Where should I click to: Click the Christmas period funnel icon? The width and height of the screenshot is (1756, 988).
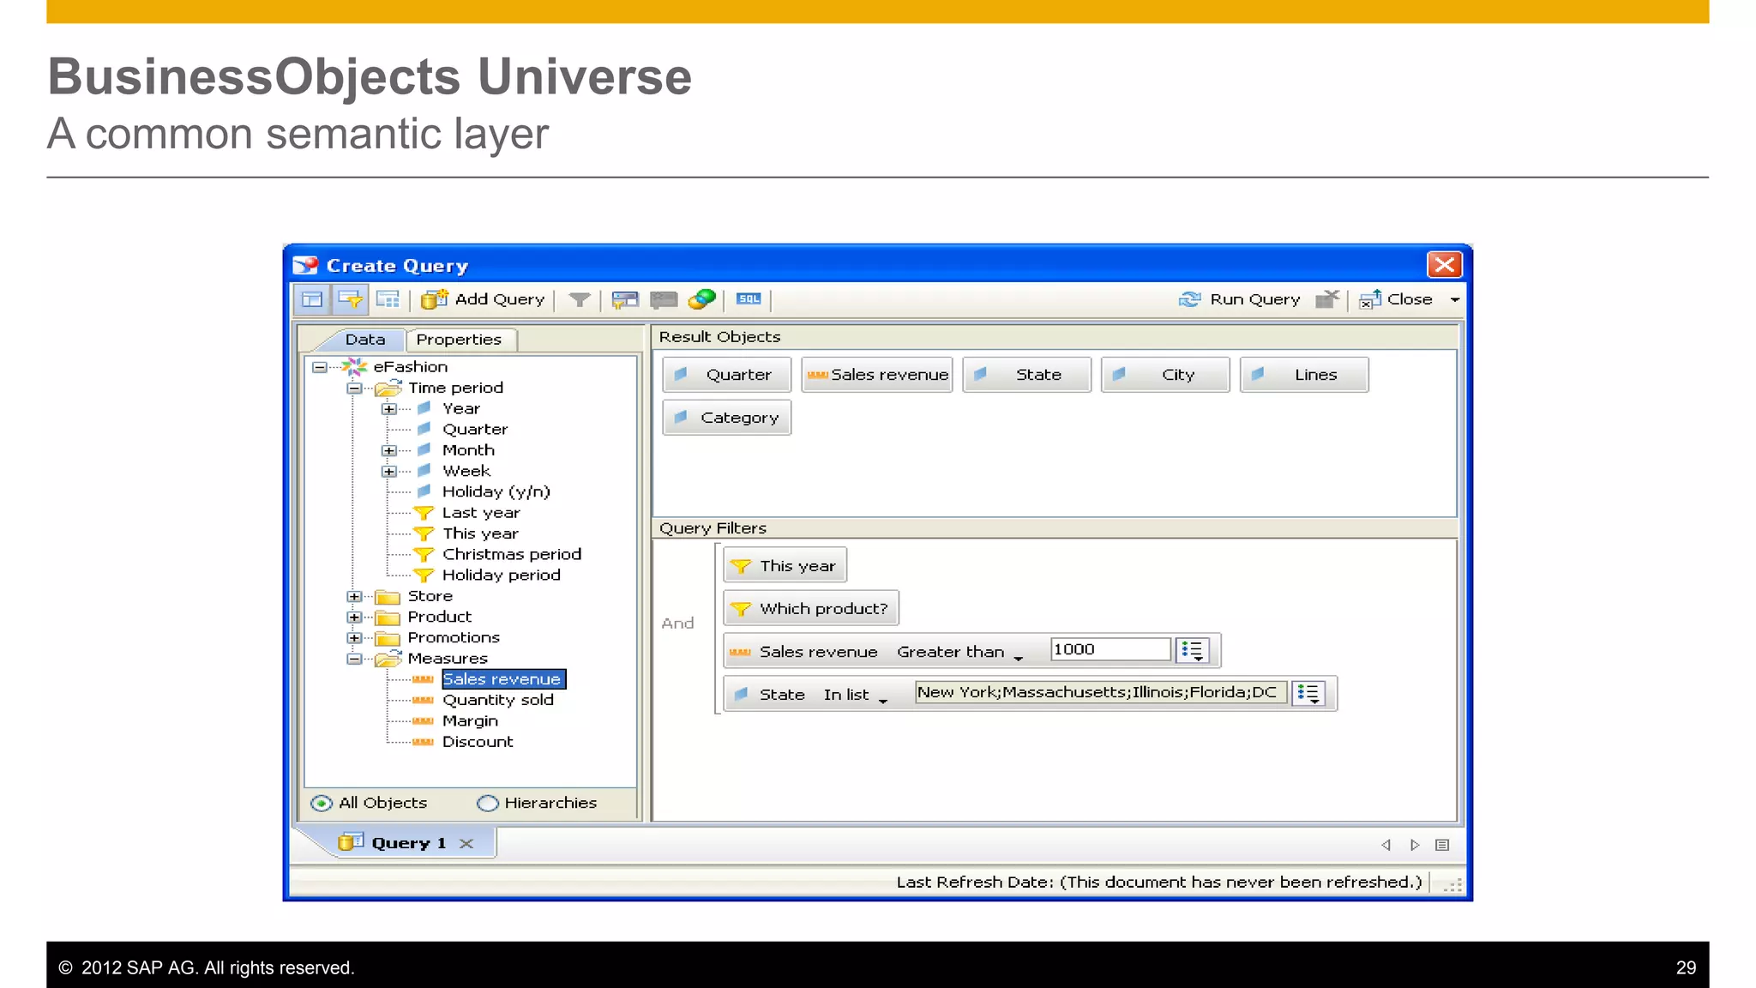[424, 555]
